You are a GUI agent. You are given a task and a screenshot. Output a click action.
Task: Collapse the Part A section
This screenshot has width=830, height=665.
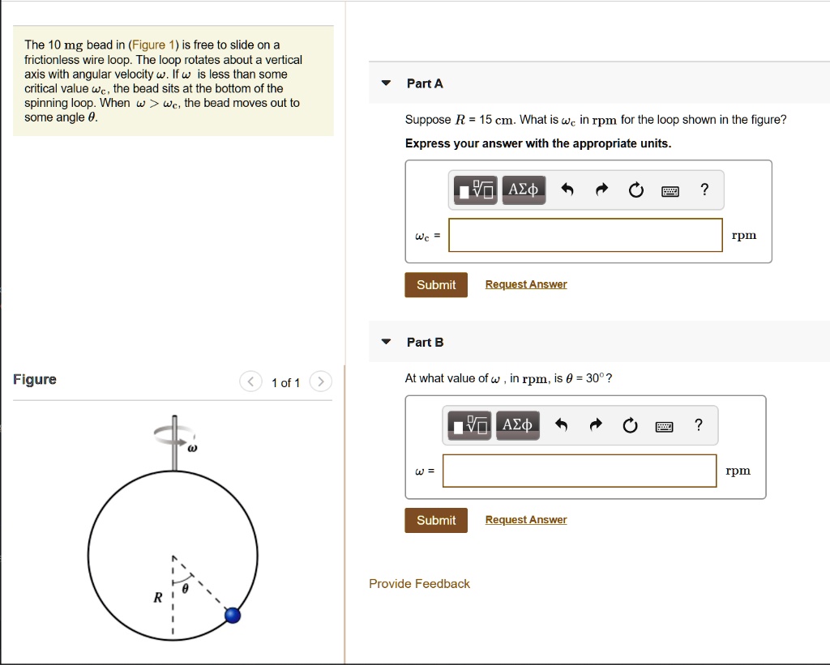pos(385,83)
